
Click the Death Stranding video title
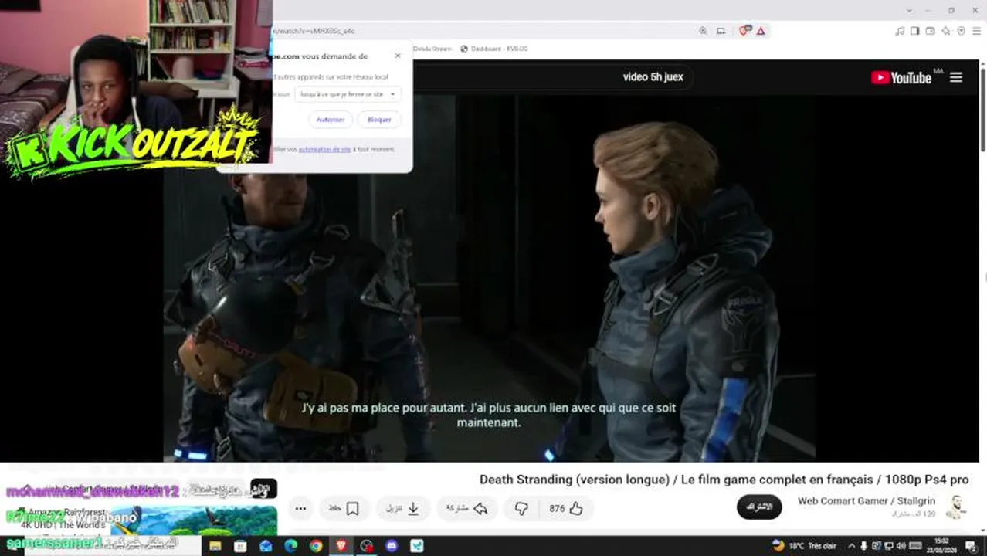tap(724, 480)
